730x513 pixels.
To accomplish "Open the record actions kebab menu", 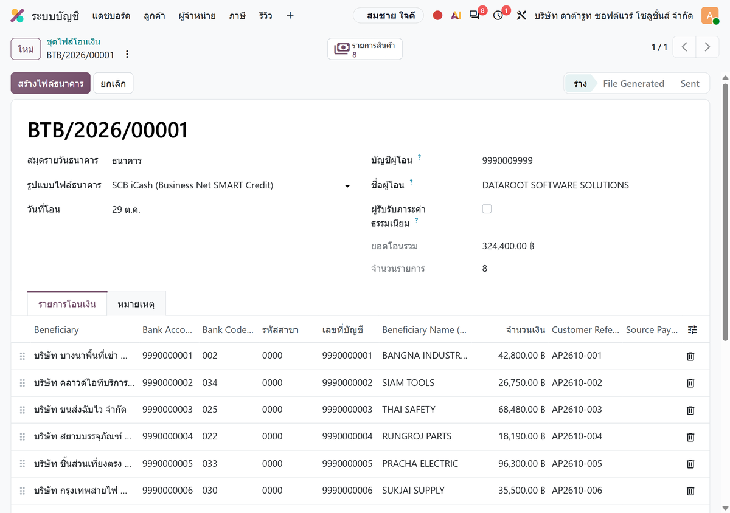I will pyautogui.click(x=127, y=55).
